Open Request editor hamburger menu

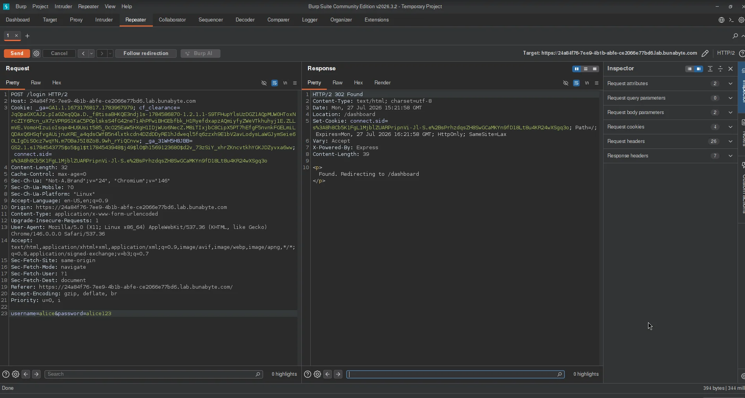click(295, 83)
